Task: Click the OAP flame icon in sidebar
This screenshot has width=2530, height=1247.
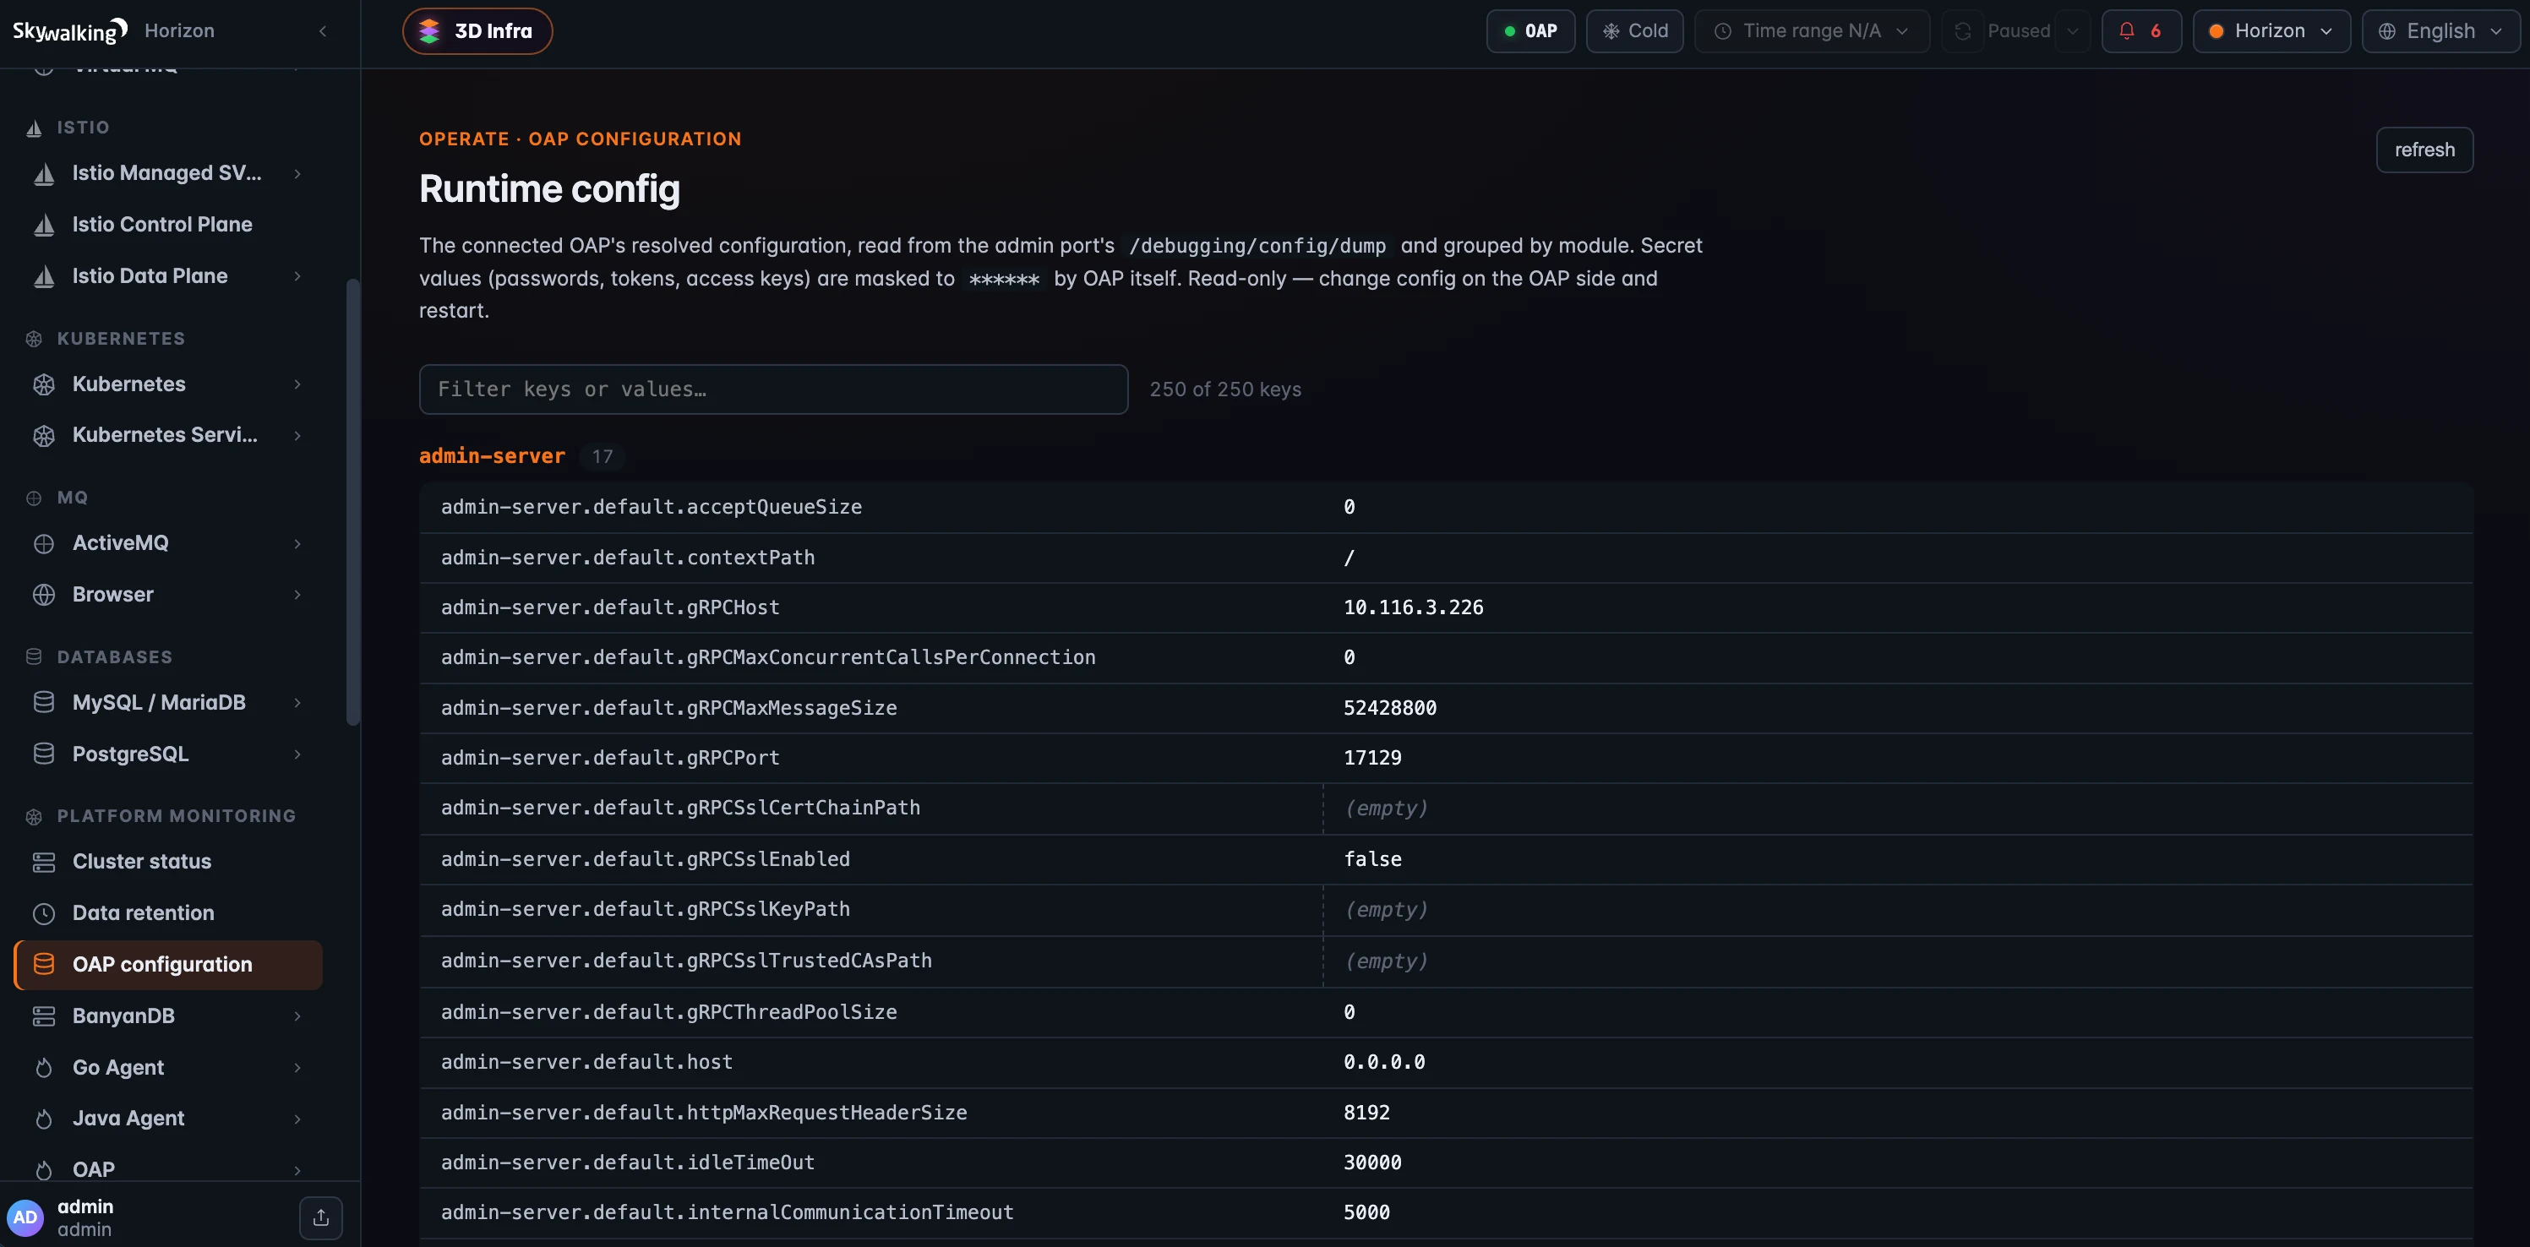Action: point(44,1170)
